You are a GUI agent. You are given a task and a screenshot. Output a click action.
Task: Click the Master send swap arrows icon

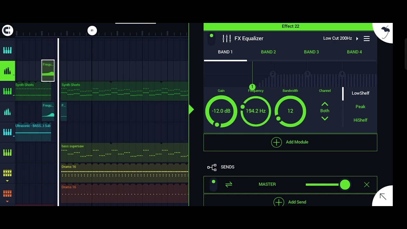pos(229,184)
